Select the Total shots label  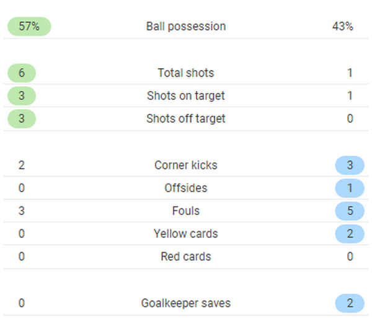point(186,73)
